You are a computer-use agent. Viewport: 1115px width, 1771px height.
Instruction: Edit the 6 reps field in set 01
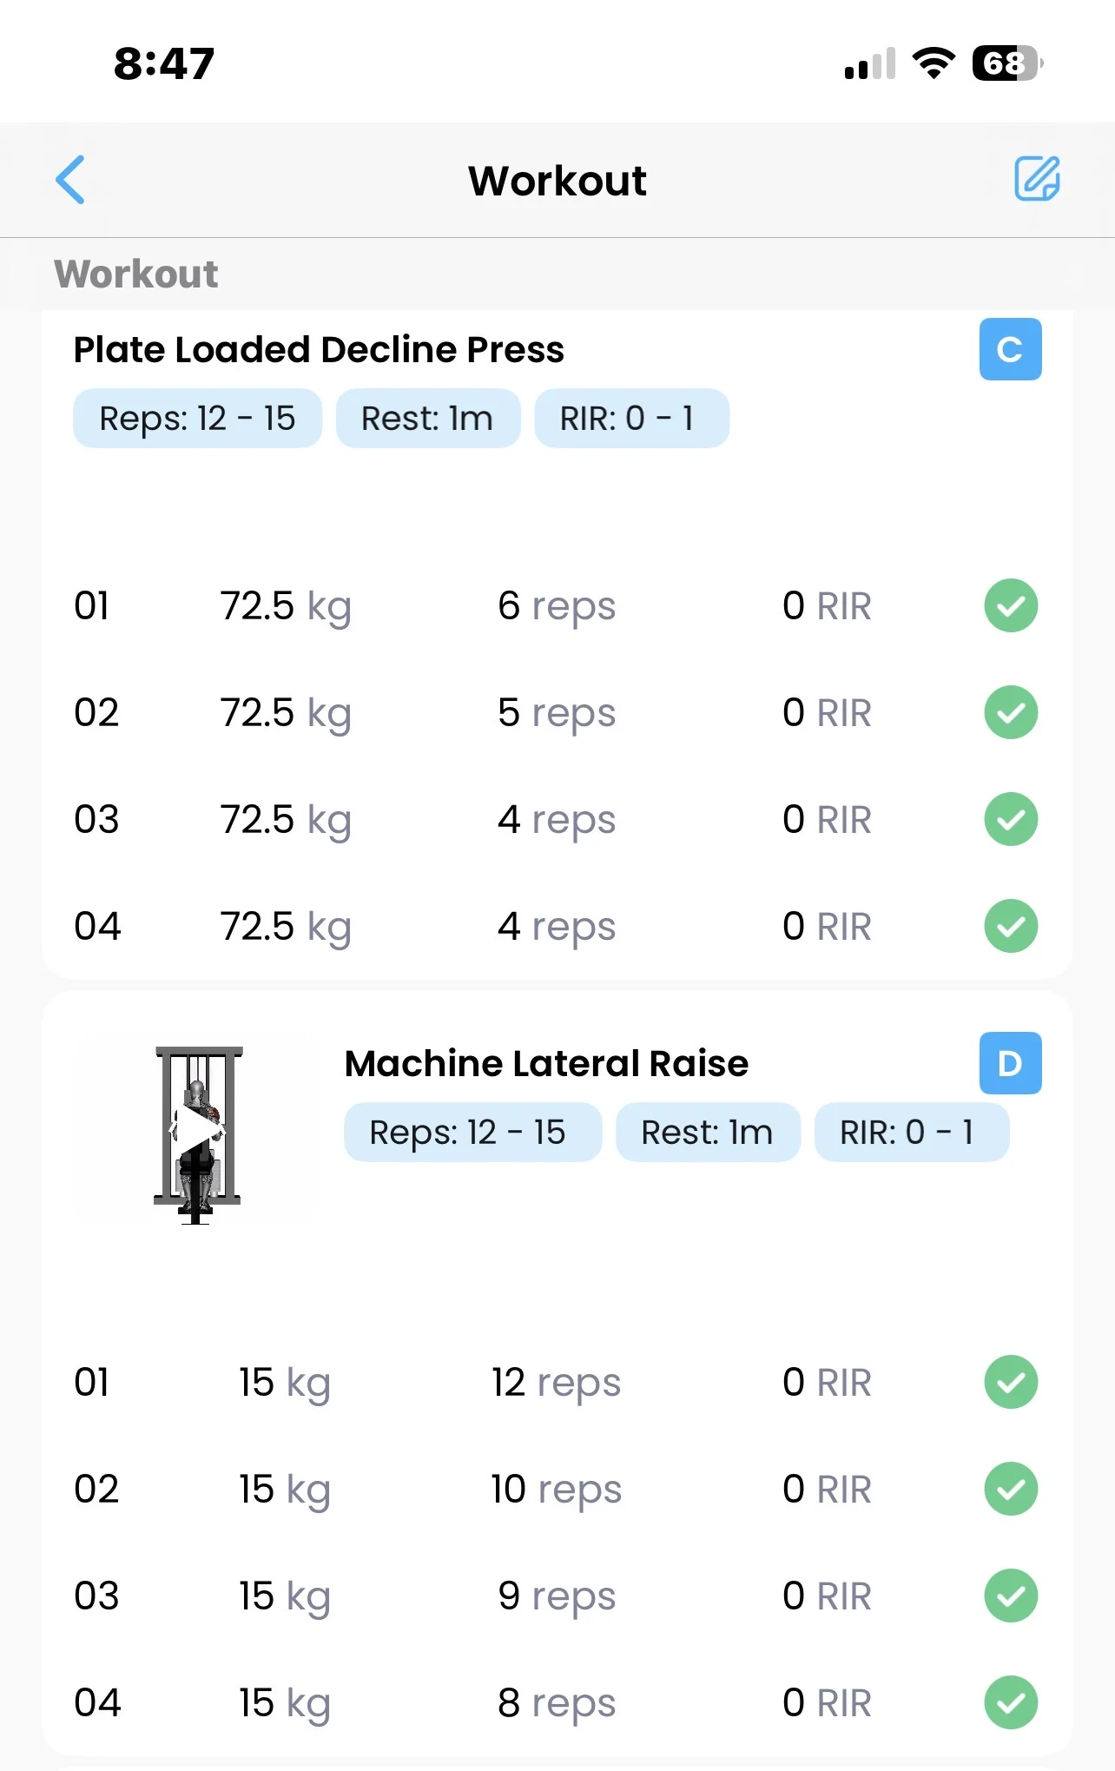pos(556,606)
